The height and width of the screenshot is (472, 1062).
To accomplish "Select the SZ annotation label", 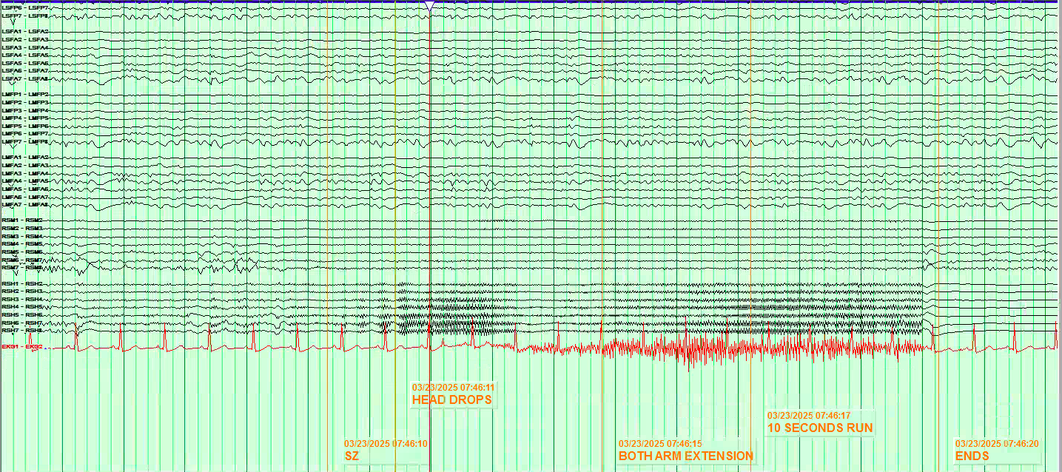I will [x=352, y=456].
